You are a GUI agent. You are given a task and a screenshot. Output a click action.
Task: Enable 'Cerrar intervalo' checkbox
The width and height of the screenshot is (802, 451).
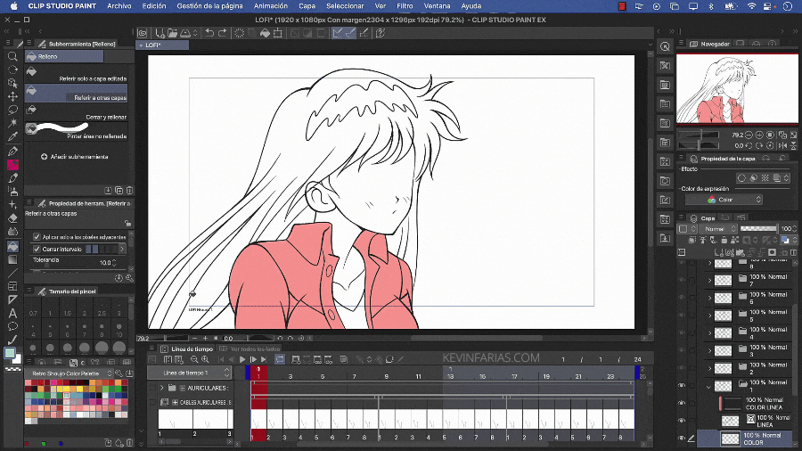(x=37, y=249)
